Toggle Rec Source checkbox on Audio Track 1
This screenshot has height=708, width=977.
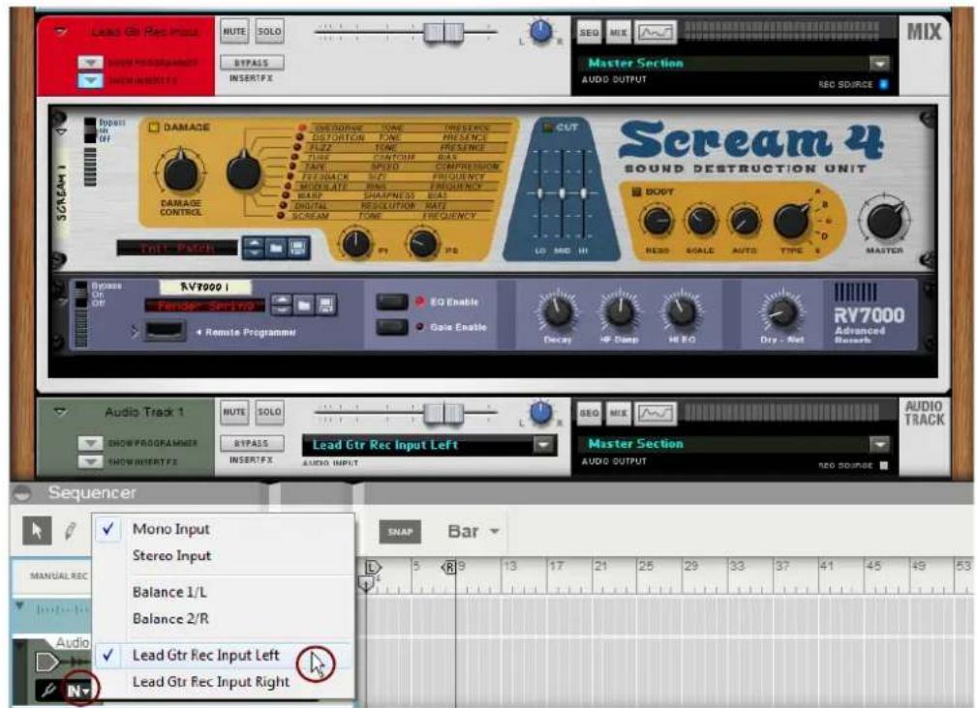pyautogui.click(x=883, y=465)
